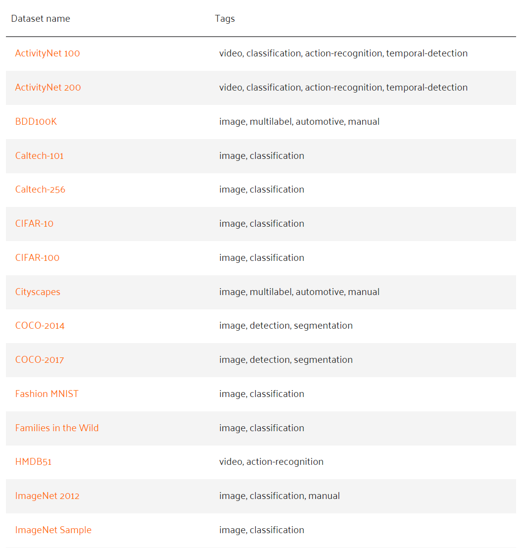526x548 pixels.
Task: Click the Tags column header
Action: pos(225,19)
